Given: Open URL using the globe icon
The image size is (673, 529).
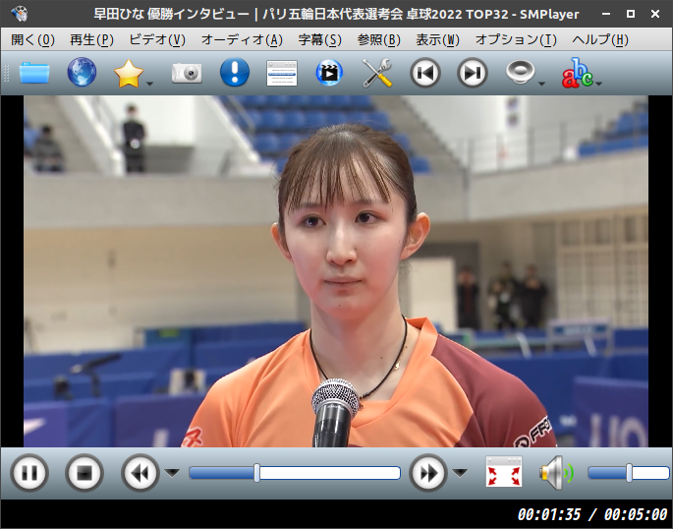Looking at the screenshot, I should point(82,73).
